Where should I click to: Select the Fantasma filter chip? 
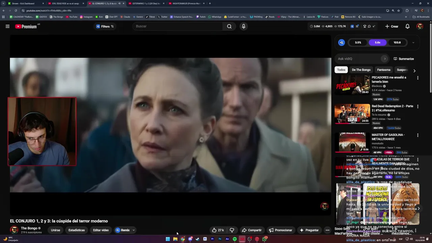[384, 70]
